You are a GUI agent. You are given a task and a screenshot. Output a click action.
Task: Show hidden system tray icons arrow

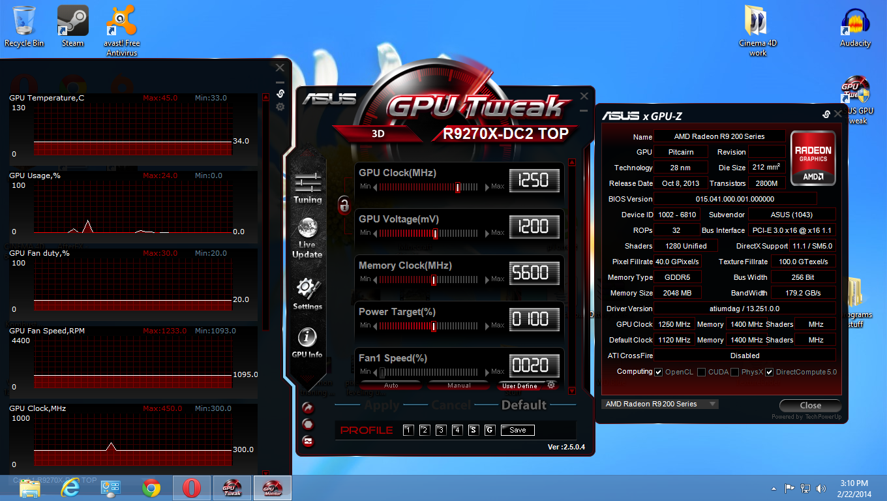click(x=774, y=488)
